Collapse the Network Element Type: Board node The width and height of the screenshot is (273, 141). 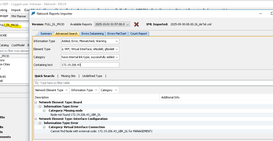coord(36,102)
